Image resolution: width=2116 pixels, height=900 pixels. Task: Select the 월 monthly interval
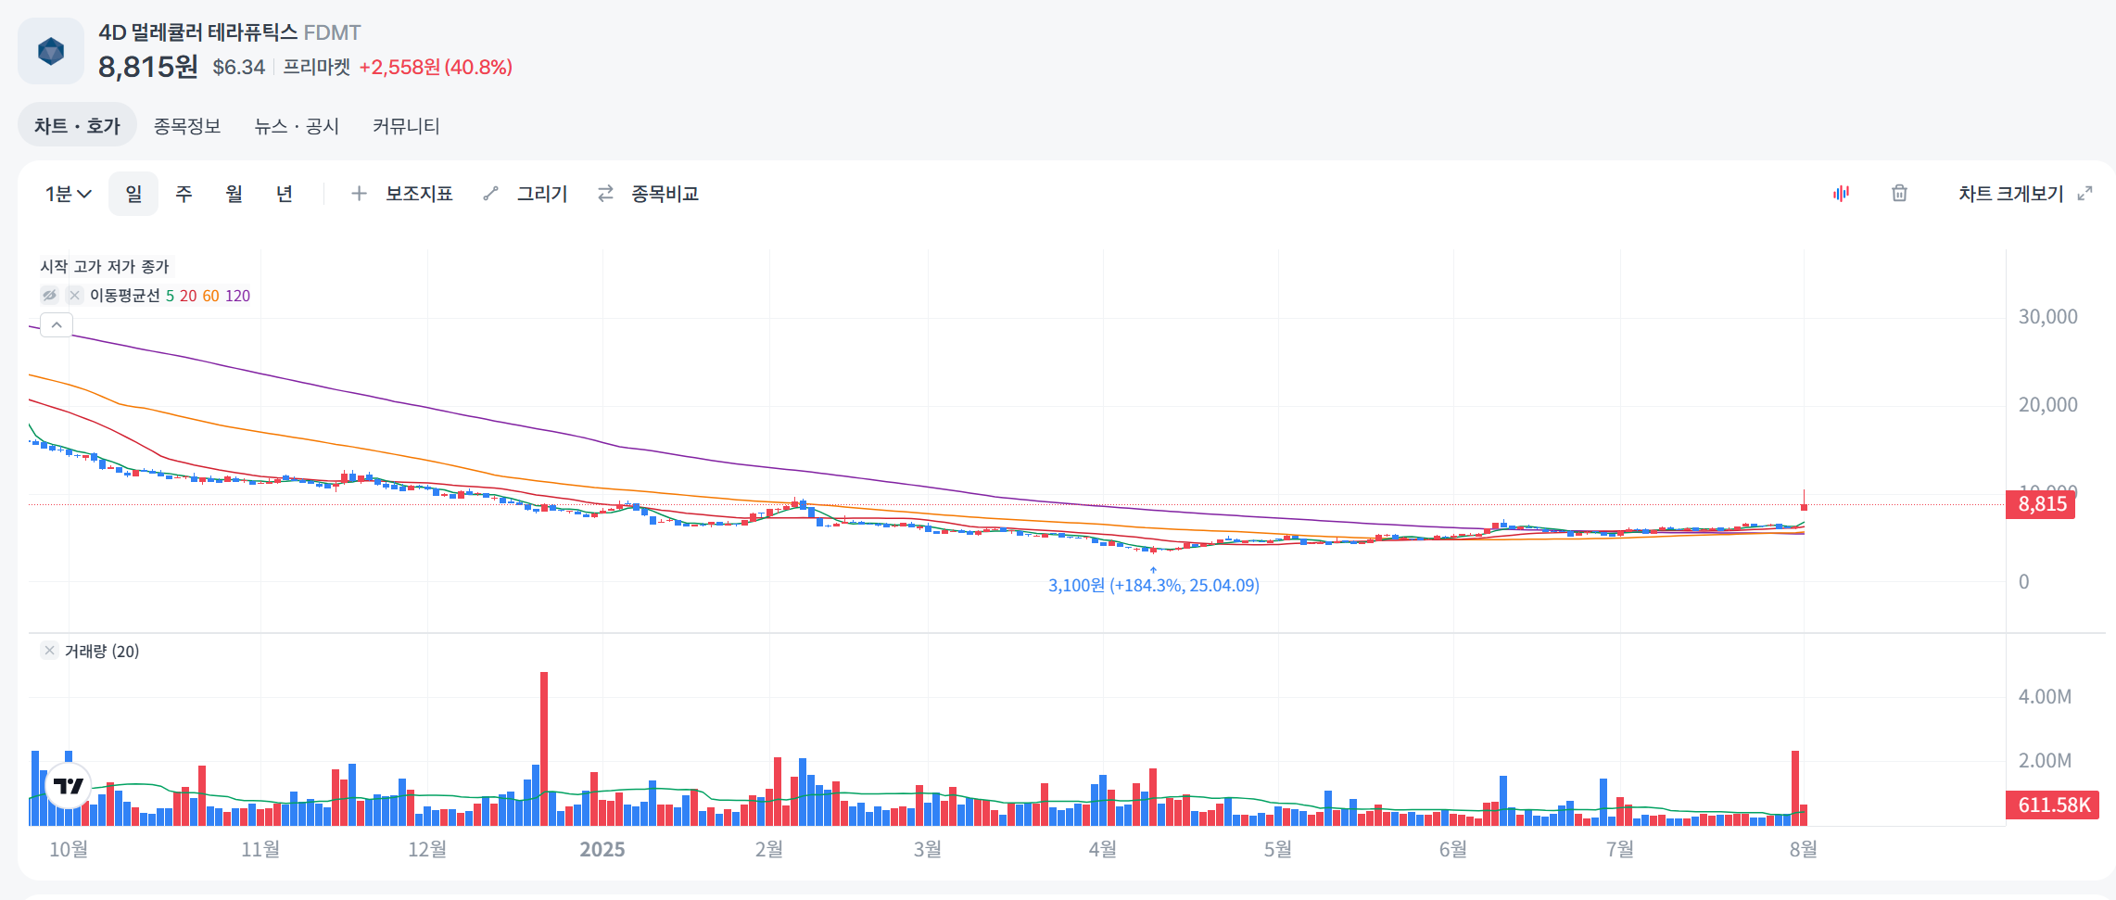point(234,194)
